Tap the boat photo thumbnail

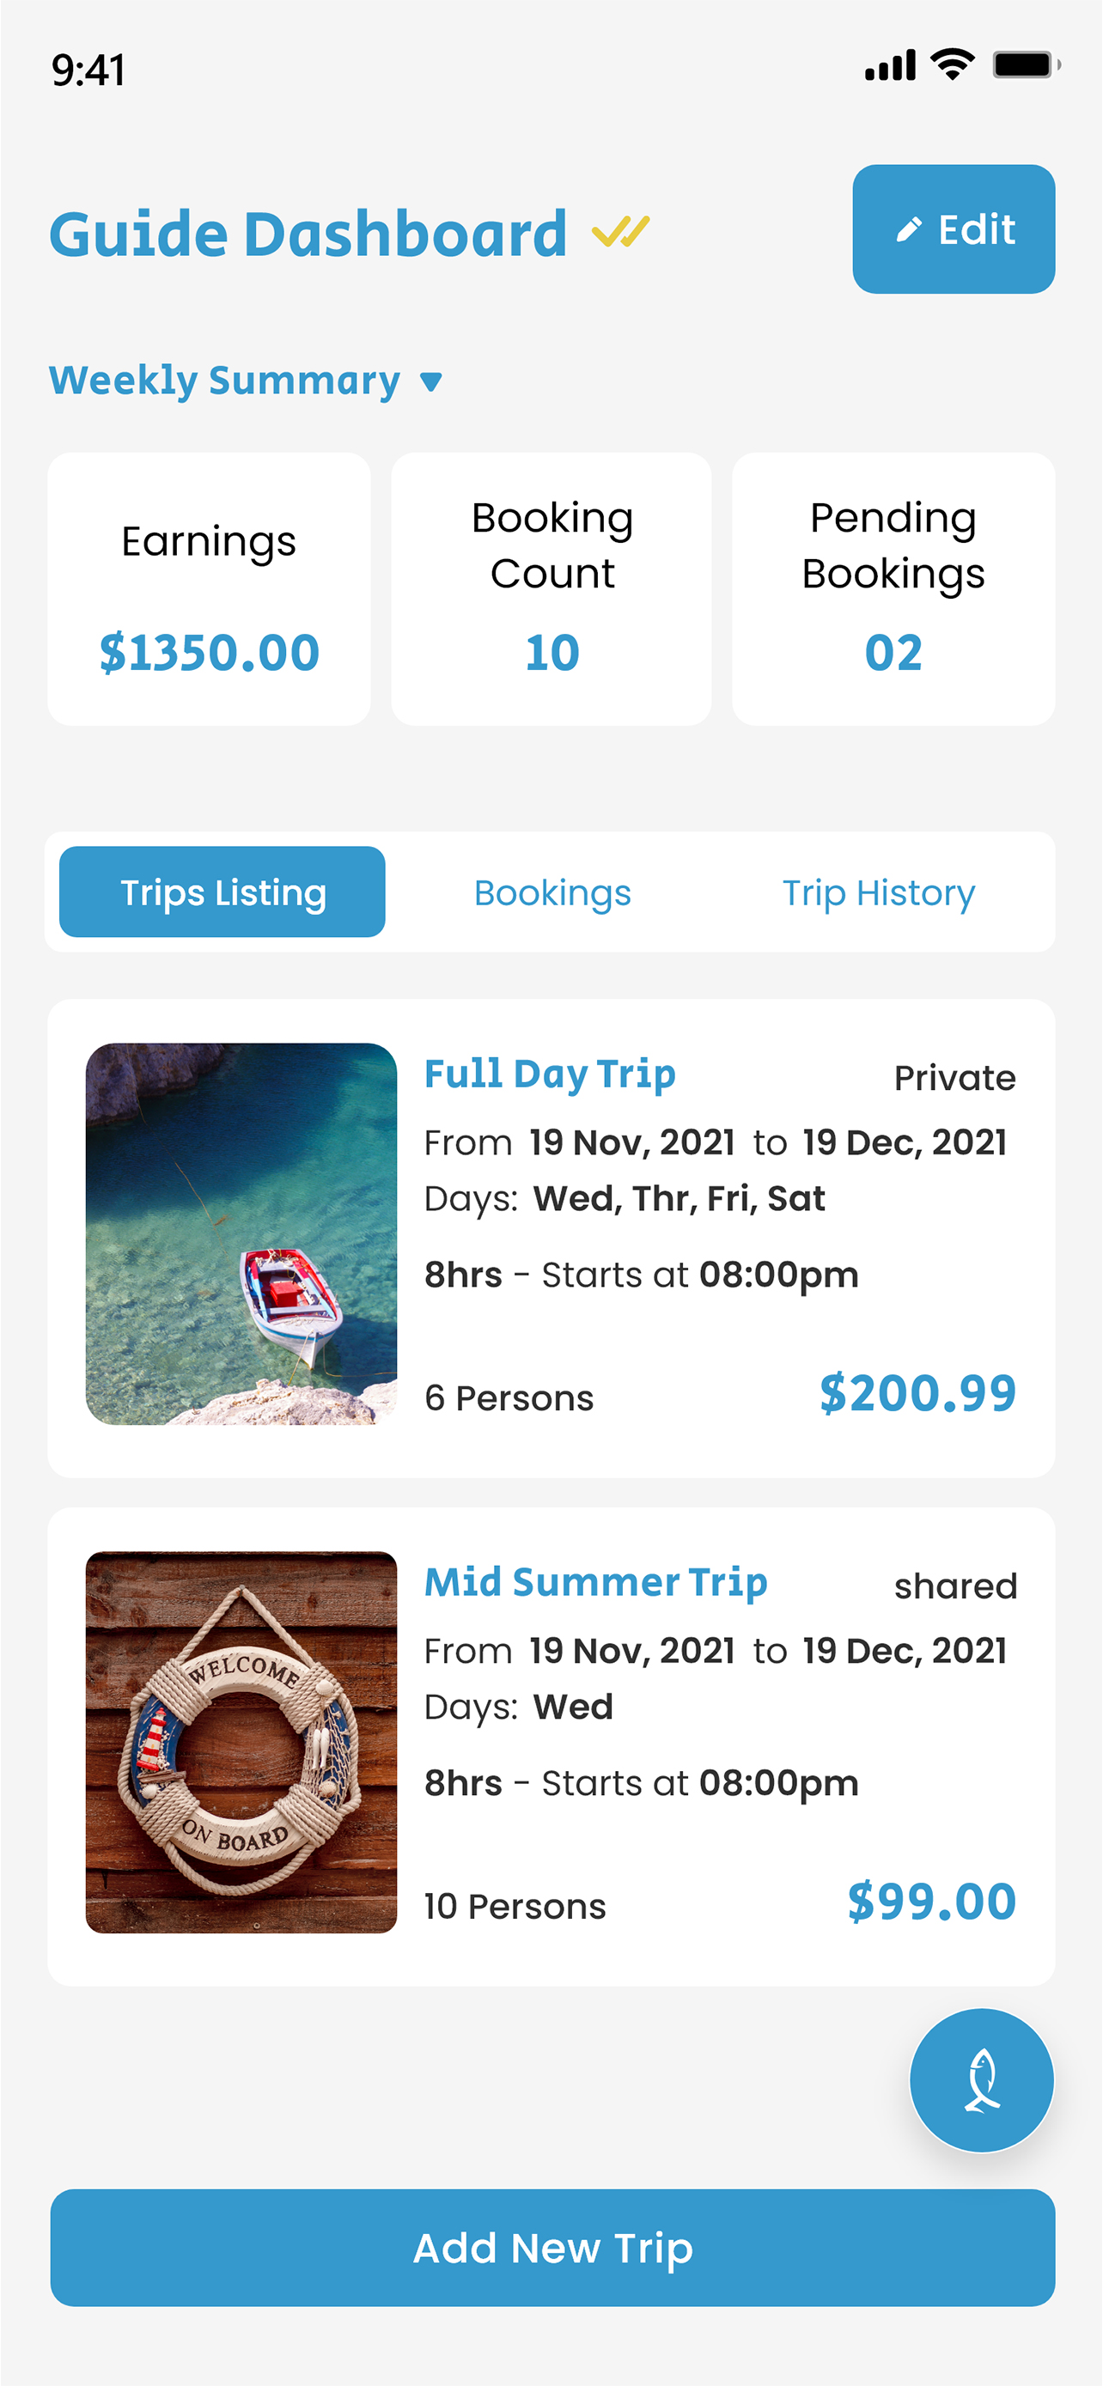click(241, 1233)
